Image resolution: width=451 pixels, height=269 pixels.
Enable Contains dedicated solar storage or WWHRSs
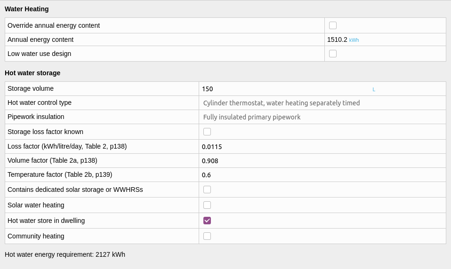tap(207, 190)
